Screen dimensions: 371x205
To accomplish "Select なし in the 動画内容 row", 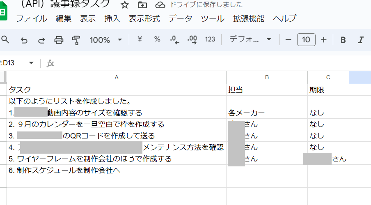I will point(328,113).
